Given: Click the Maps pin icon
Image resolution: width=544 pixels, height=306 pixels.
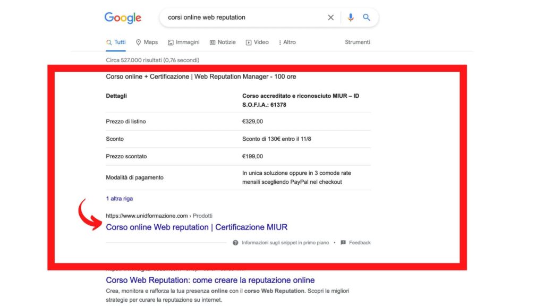Looking at the screenshot, I should click(x=139, y=42).
